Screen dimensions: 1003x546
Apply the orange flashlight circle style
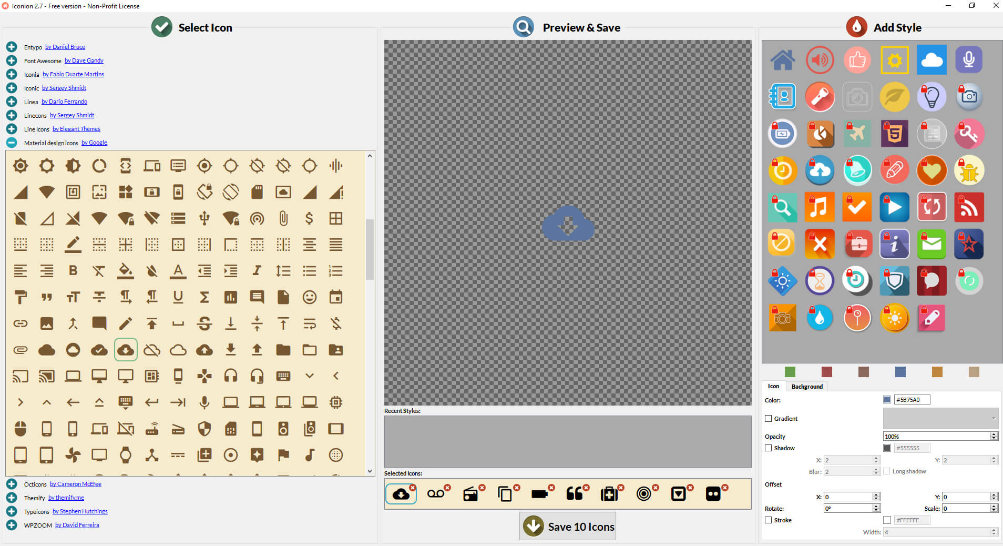point(820,97)
